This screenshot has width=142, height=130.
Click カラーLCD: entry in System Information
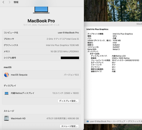95,54
